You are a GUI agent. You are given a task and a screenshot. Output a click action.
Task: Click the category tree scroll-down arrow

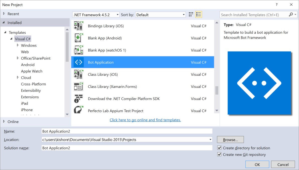pyautogui.click(x=67, y=114)
